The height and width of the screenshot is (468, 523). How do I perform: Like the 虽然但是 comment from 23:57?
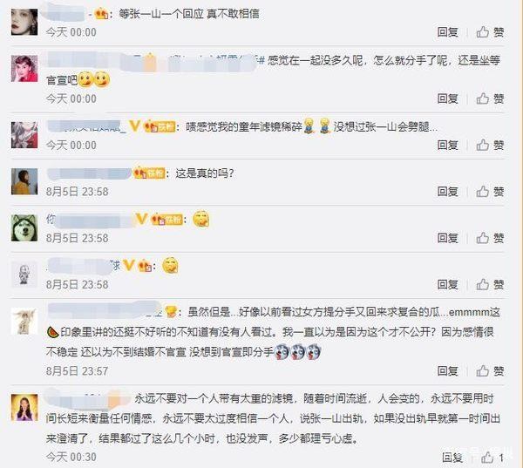pyautogui.click(x=490, y=371)
